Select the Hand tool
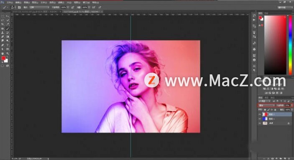 point(3,53)
